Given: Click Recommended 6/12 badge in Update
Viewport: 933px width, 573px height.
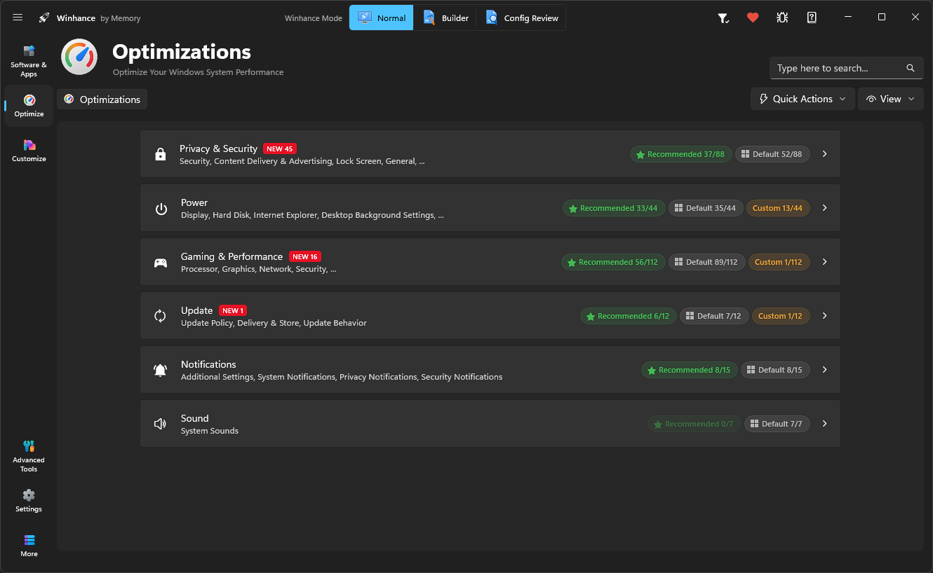Looking at the screenshot, I should point(629,316).
